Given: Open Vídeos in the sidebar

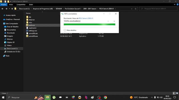Looking at the screenshot, I should coord(8,45).
